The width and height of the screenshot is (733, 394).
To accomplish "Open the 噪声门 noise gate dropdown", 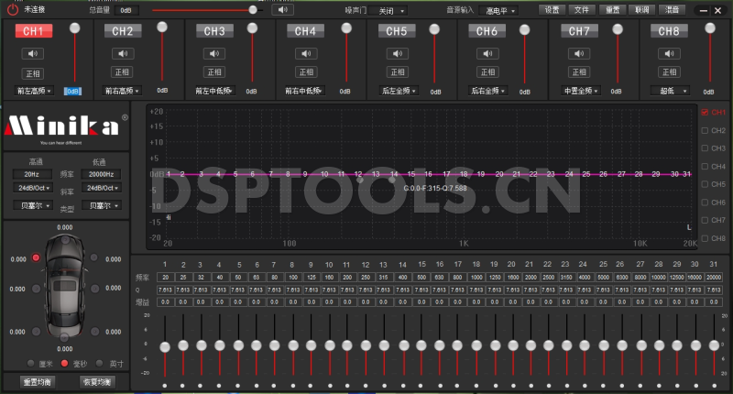I will pos(388,11).
